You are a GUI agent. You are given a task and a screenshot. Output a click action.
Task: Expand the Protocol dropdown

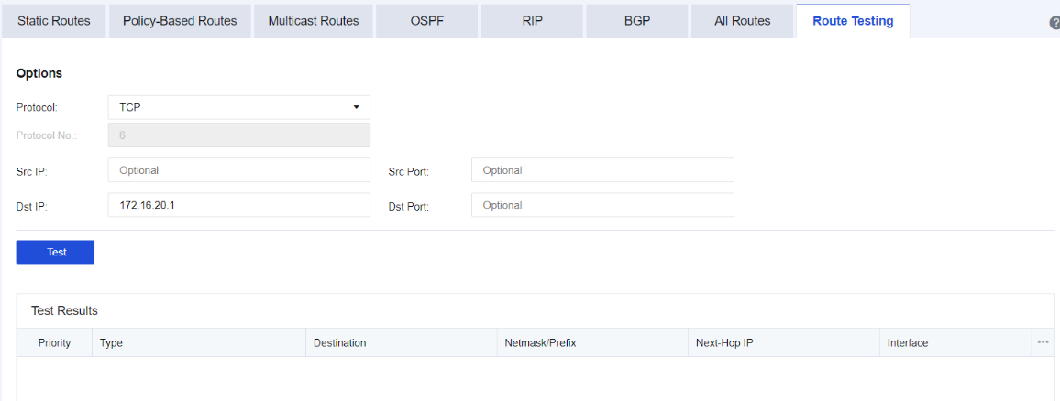[x=238, y=107]
